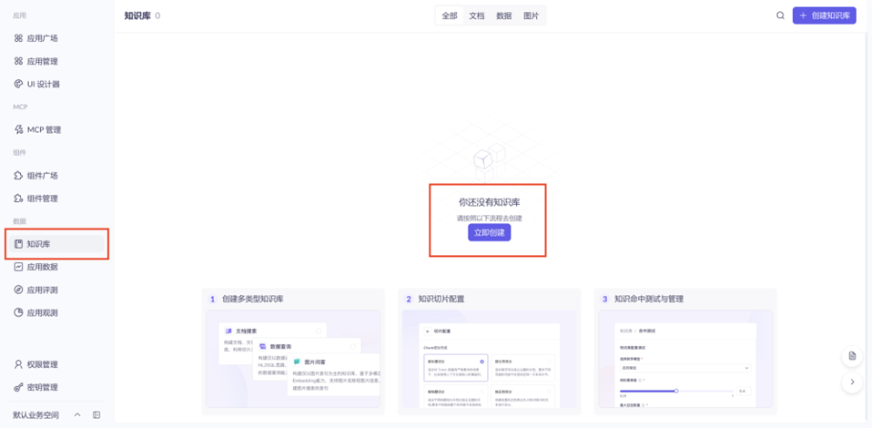
Task: Click the 立即创建 button
Action: pyautogui.click(x=489, y=232)
